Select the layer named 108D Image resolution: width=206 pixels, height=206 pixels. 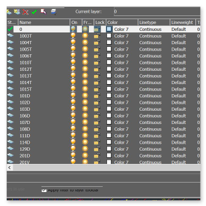click(x=25, y=129)
